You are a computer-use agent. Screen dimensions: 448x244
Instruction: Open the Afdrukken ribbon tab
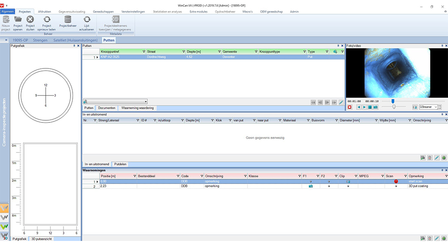coord(44,12)
